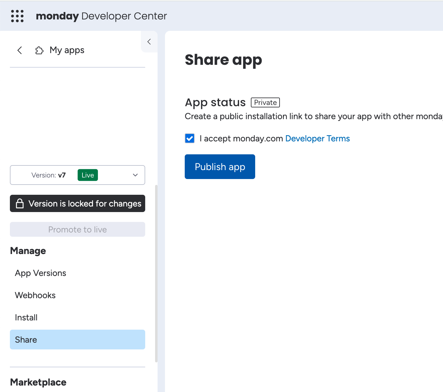This screenshot has width=443, height=392.
Task: Open the apps grid switcher icon
Action: coord(17,16)
